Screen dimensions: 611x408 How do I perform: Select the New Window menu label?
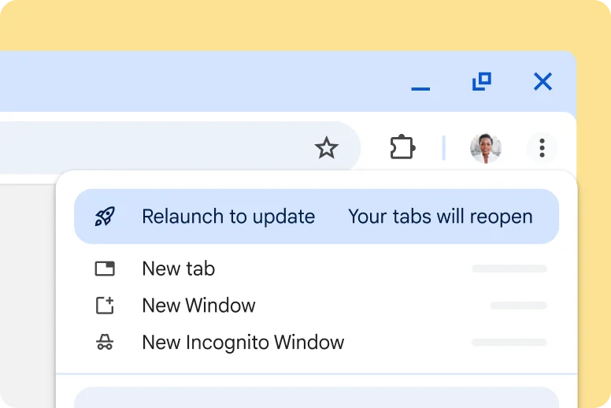(198, 306)
